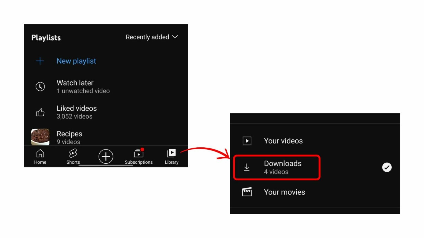Click the Watch later clock icon

[x=40, y=86]
